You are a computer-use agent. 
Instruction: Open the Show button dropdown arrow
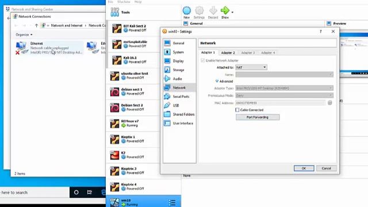coord(232,12)
